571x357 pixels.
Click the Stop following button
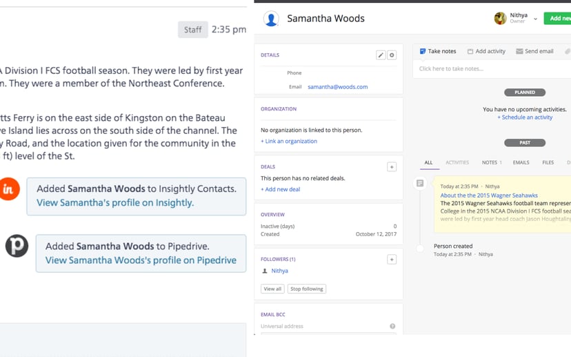tap(306, 289)
